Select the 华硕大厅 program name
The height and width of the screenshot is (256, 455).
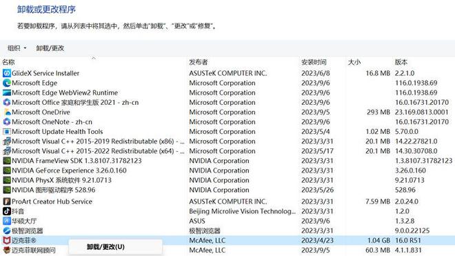click(x=24, y=221)
